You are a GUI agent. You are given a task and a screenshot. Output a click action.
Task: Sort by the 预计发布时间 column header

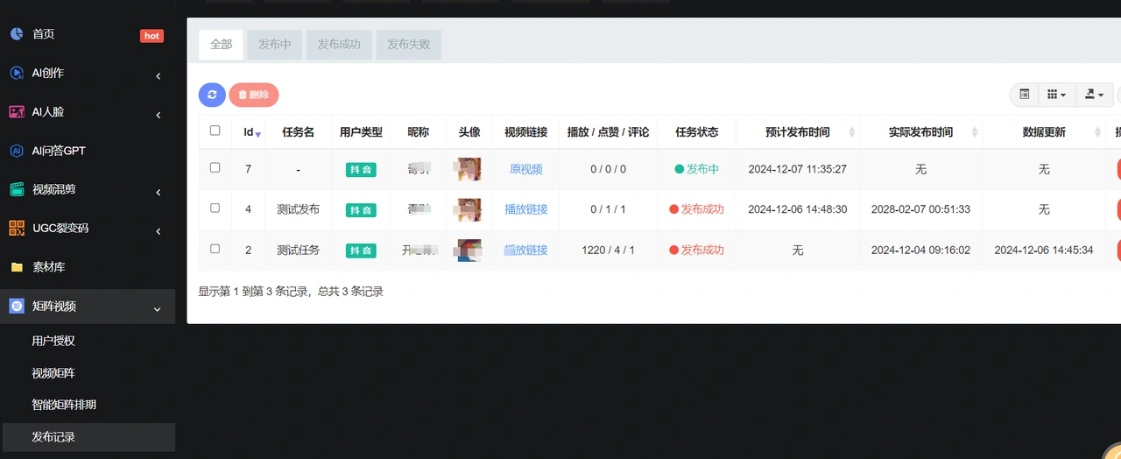(x=798, y=132)
